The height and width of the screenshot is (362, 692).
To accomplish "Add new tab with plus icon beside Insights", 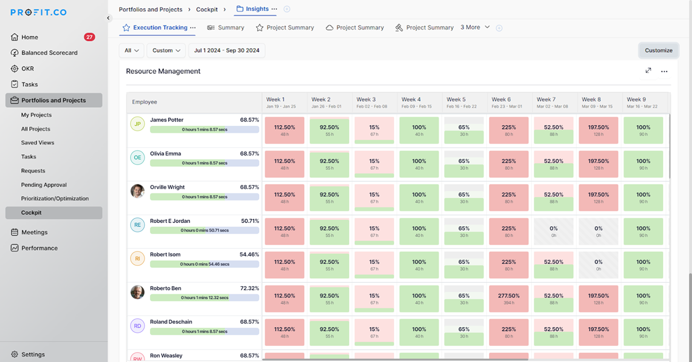I will pos(287,9).
